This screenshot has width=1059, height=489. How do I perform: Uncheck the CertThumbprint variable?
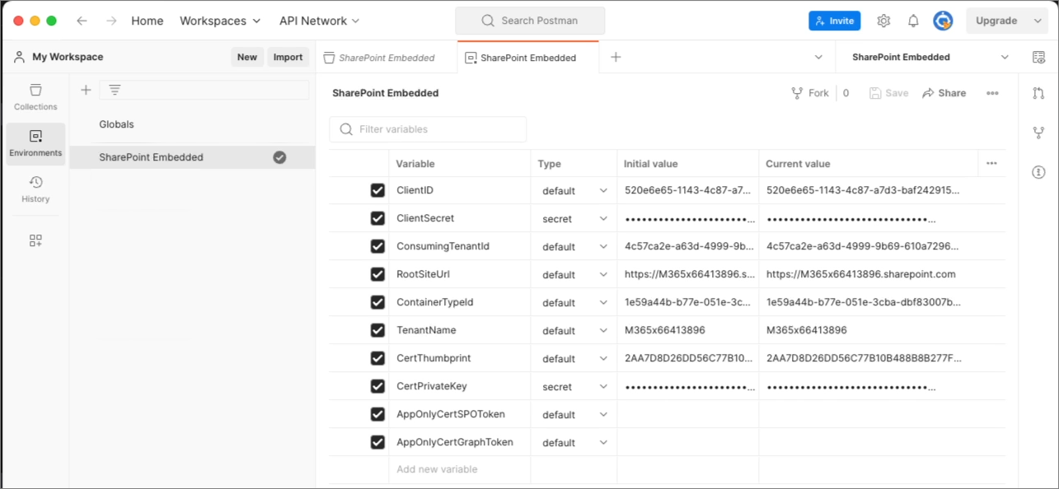[377, 357]
